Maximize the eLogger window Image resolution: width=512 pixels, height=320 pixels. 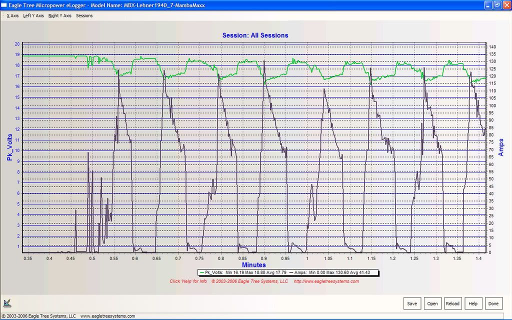(x=497, y=5)
